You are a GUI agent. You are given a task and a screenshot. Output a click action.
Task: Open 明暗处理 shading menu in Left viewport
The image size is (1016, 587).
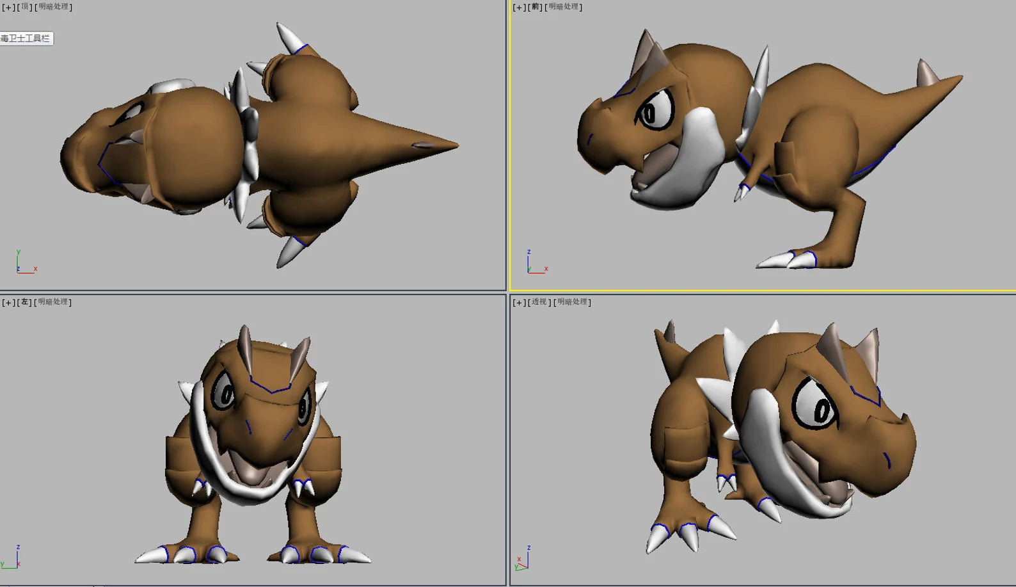pos(53,302)
